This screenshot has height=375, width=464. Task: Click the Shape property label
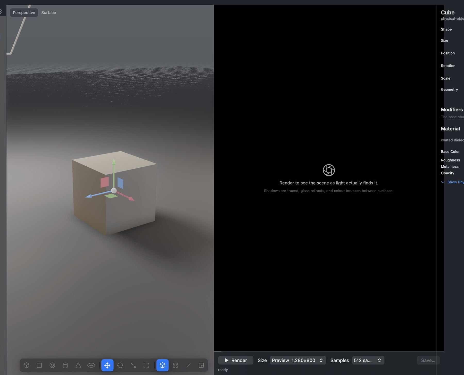click(x=446, y=29)
